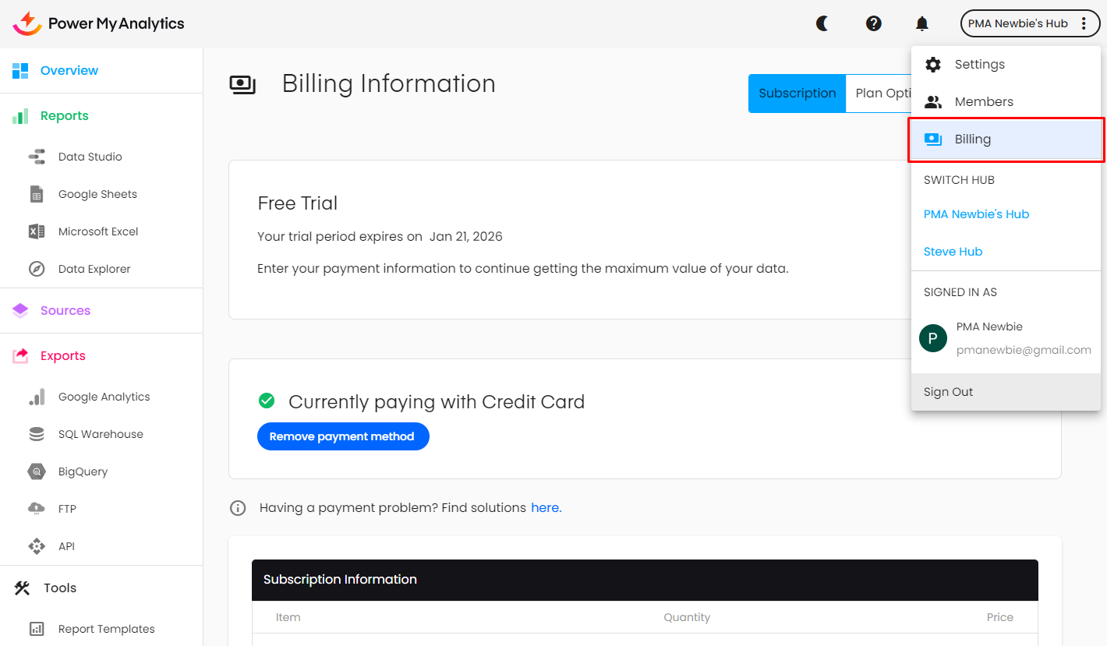Open SQL Warehouse database icon
This screenshot has width=1107, height=646.
click(x=37, y=434)
